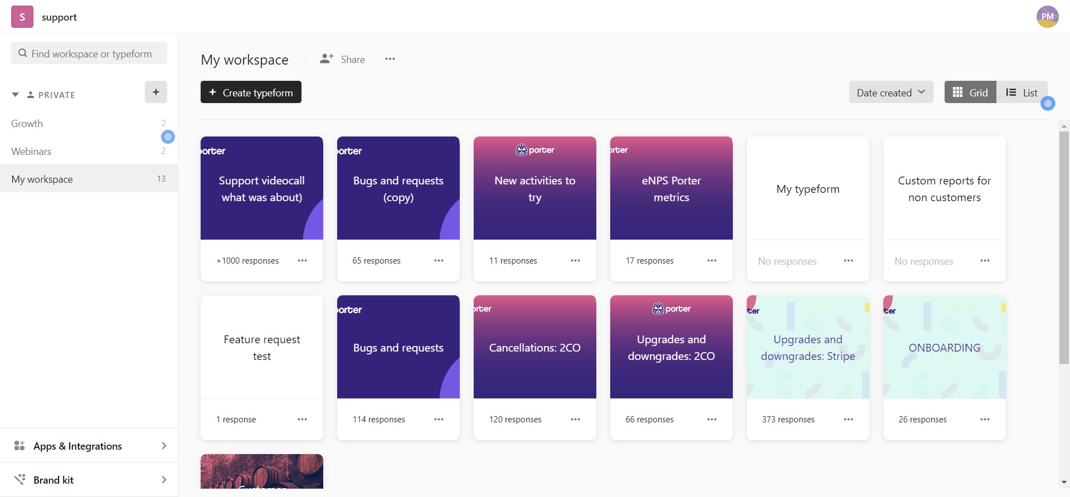The width and height of the screenshot is (1070, 497).
Task: Click the 66 responses label
Action: point(649,420)
